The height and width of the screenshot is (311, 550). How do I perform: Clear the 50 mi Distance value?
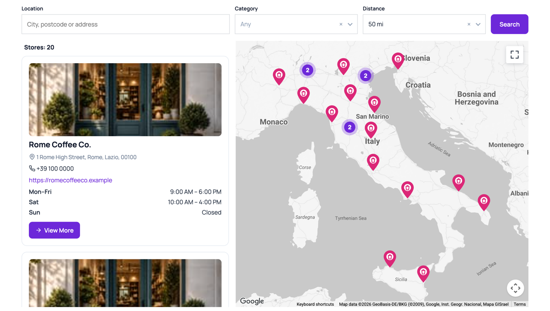click(469, 24)
